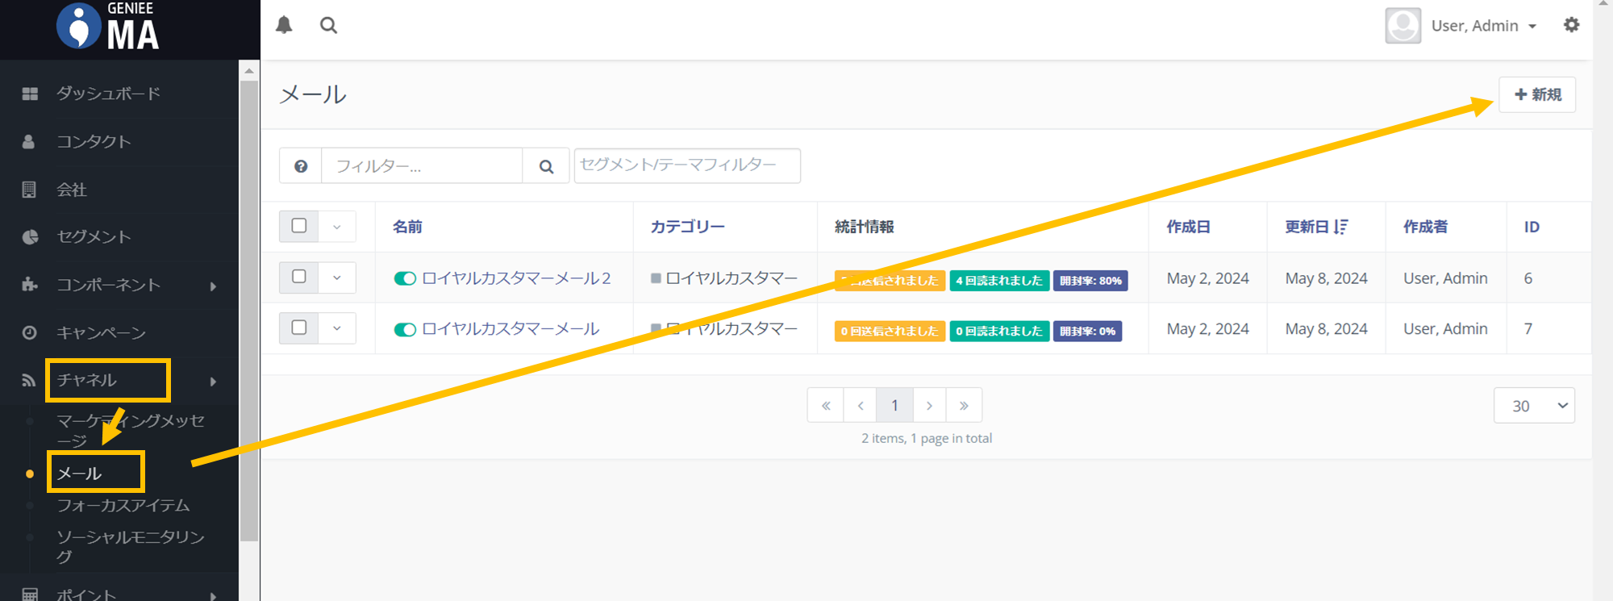Viewport: 1613px width, 601px height.
Task: Open the ロイヤルカスタマーメール２ email link
Action: 516,278
